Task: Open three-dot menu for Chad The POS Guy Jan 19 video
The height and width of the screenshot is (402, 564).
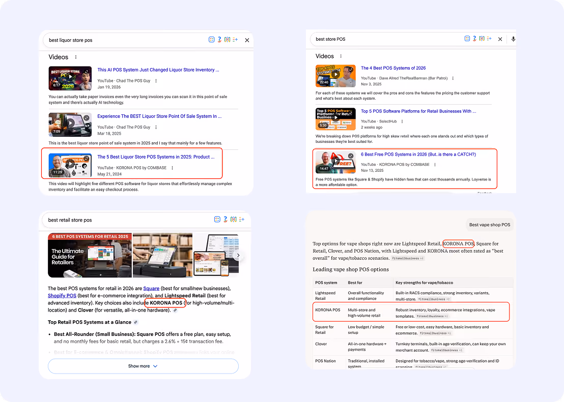Action: pyautogui.click(x=156, y=81)
